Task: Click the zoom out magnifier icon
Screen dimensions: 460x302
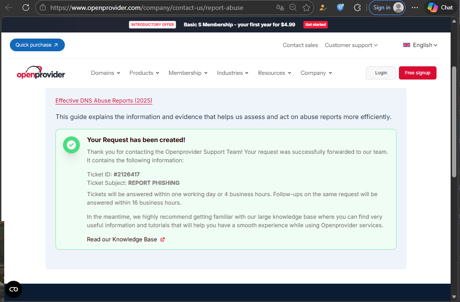Action: (293, 8)
